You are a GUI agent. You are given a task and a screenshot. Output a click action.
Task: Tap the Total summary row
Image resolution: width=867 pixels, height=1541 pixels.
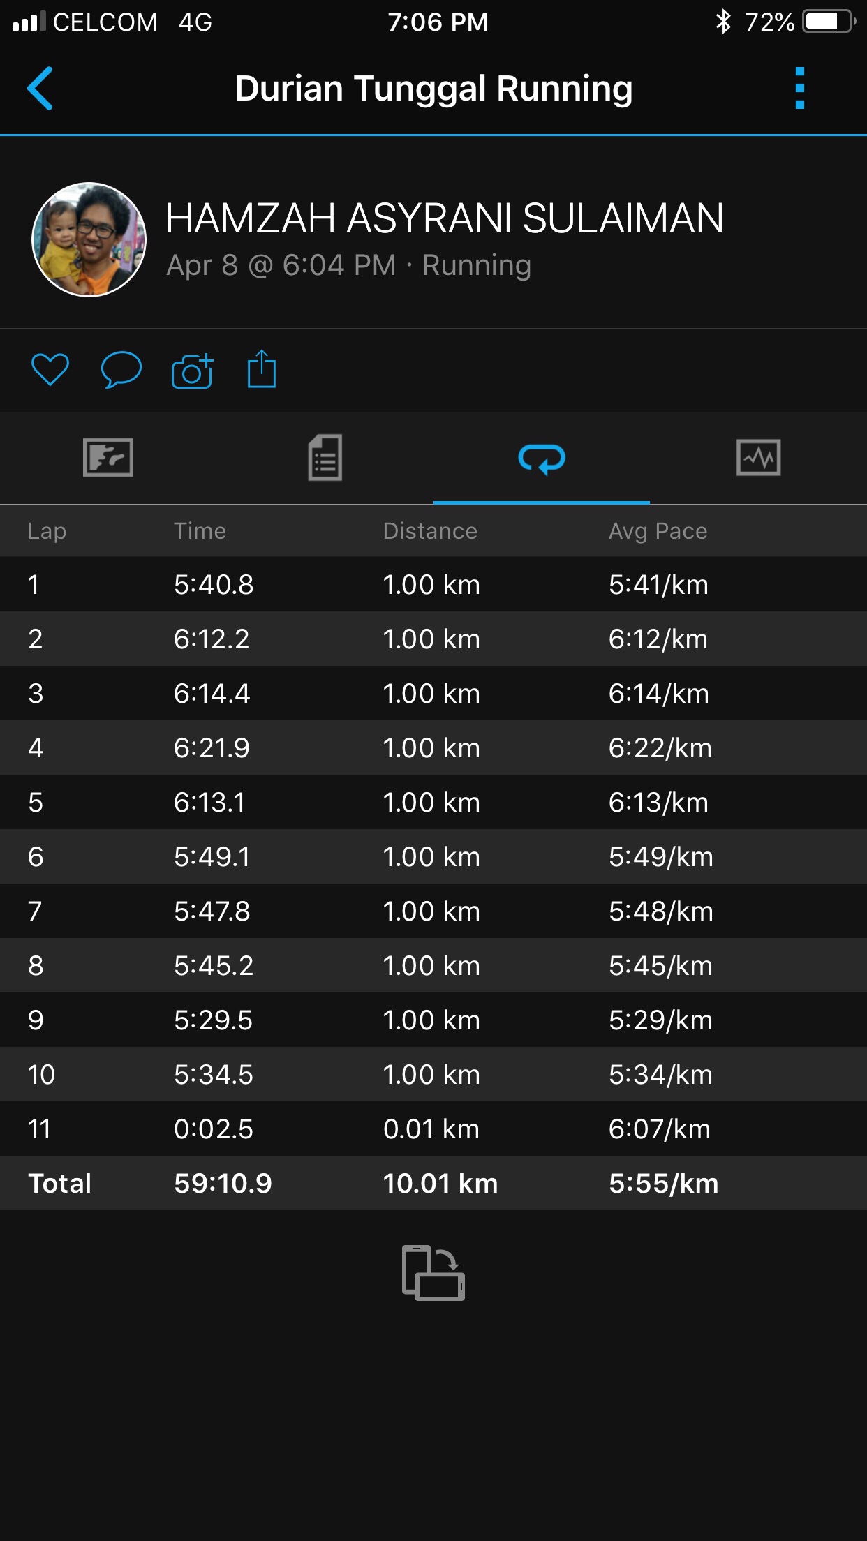pyautogui.click(x=433, y=1183)
